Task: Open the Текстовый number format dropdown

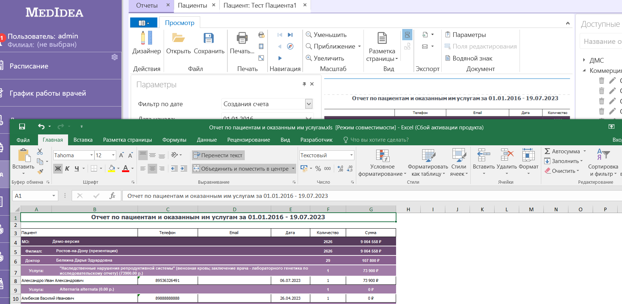Action: [x=351, y=155]
